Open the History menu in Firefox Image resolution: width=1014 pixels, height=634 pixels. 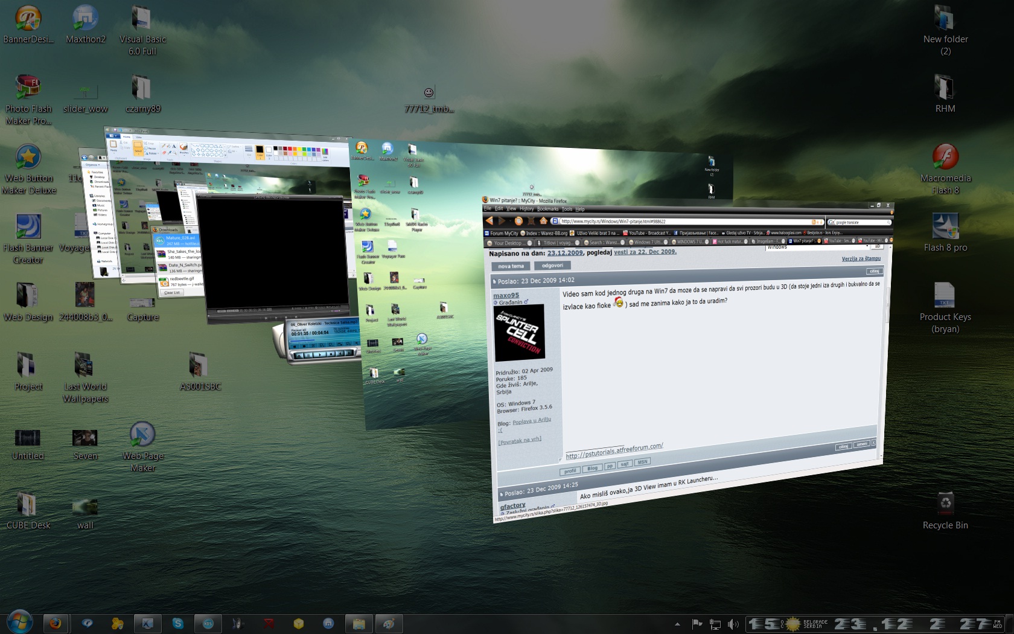(526, 209)
